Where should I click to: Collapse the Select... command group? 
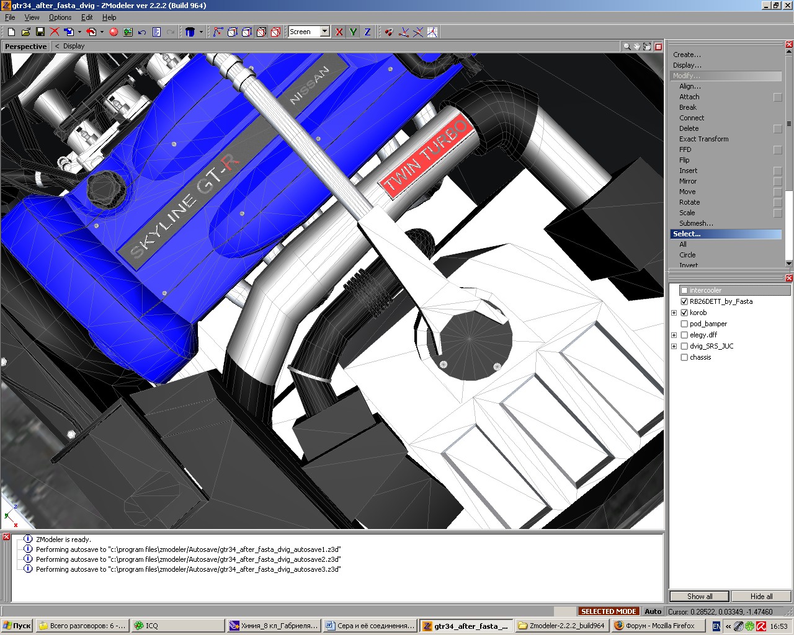tap(726, 234)
